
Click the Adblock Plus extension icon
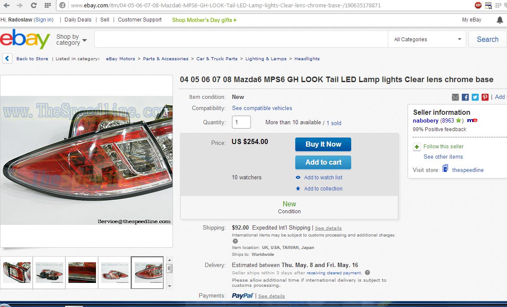coord(478,6)
